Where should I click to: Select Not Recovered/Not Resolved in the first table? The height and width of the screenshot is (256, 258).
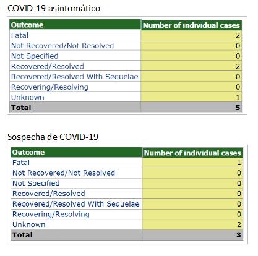pos(62,46)
